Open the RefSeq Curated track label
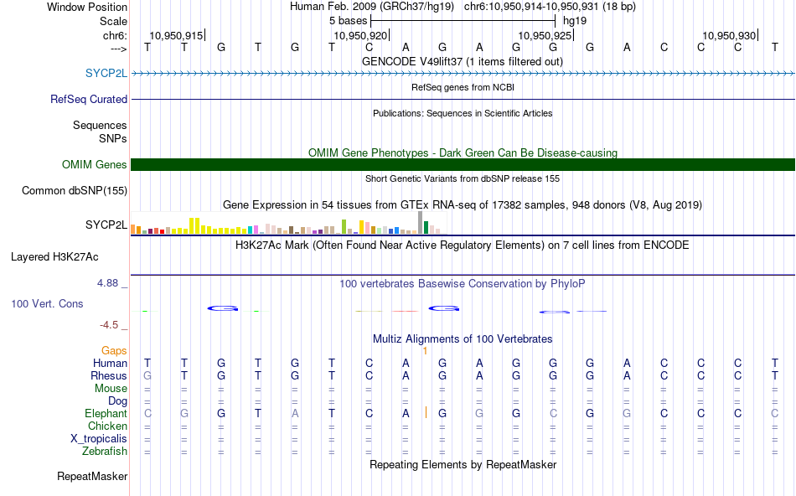 pos(88,99)
